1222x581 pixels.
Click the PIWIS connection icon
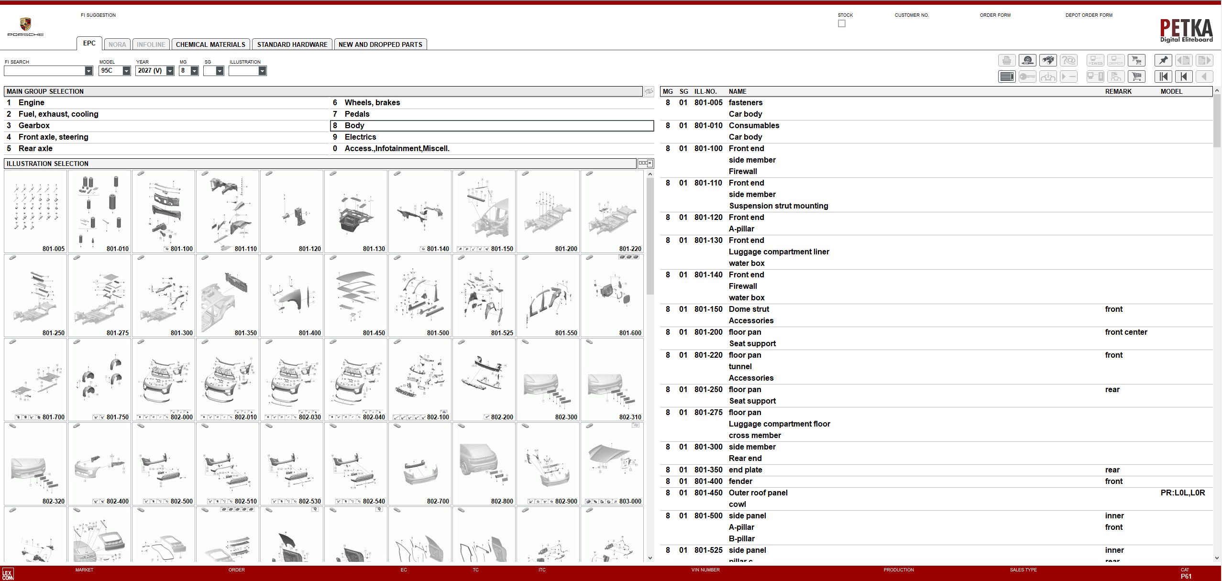pos(1095,60)
